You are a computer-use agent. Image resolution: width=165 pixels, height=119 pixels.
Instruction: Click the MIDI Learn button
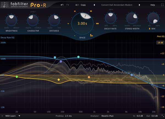tap(10, 116)
